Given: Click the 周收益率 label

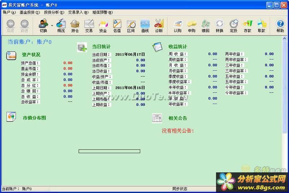Looking at the screenshot, I should click(x=178, y=60).
